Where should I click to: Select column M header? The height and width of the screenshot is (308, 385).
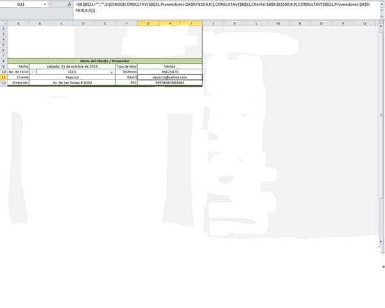pos(278,24)
